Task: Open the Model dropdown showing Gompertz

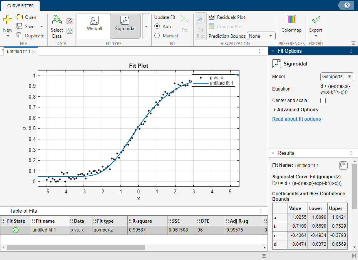Action: point(337,77)
